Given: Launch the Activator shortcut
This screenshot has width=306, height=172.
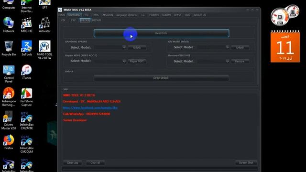Looking at the screenshot, I should pyautogui.click(x=44, y=24).
